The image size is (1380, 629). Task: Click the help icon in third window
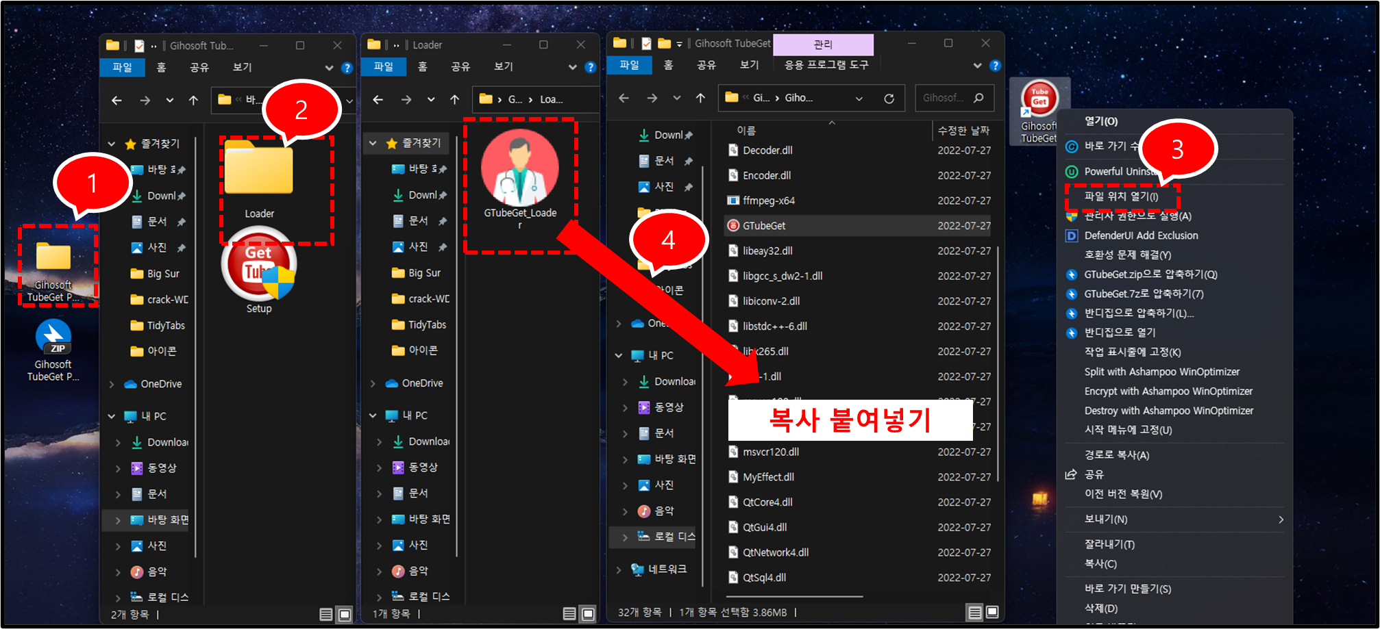pyautogui.click(x=996, y=66)
